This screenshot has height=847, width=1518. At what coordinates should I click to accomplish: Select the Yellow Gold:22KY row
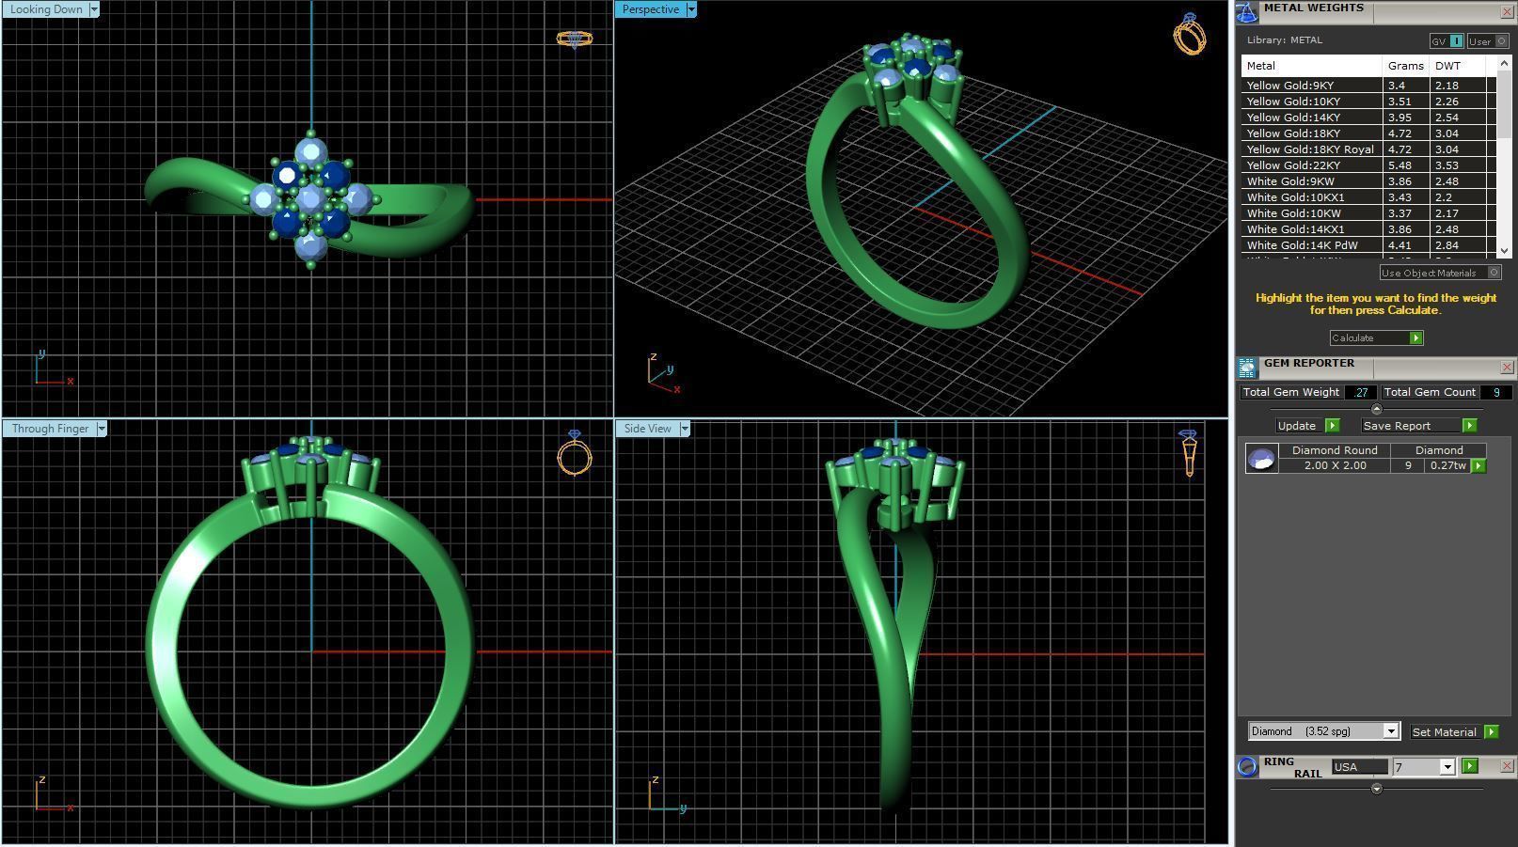(x=1368, y=165)
